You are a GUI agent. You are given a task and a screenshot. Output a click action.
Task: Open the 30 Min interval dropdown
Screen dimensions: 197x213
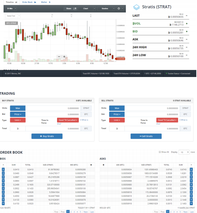point(11,8)
